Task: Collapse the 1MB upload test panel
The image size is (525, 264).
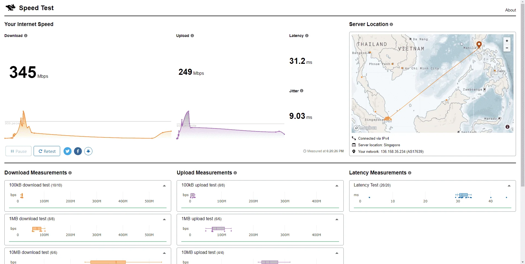Action: point(337,219)
